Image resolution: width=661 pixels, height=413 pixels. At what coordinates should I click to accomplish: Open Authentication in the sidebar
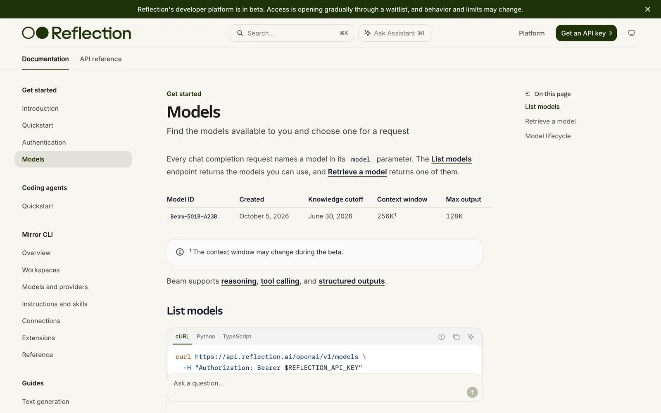coord(44,142)
